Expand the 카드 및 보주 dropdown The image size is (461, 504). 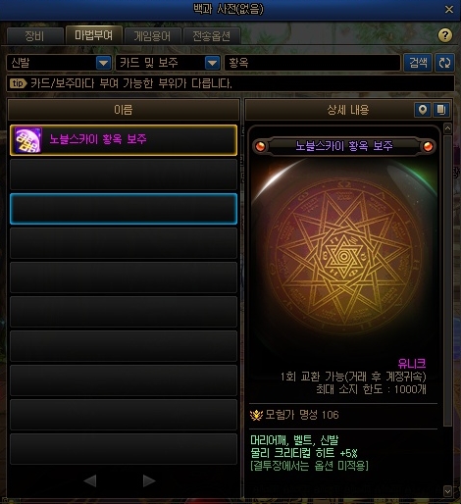[x=212, y=63]
